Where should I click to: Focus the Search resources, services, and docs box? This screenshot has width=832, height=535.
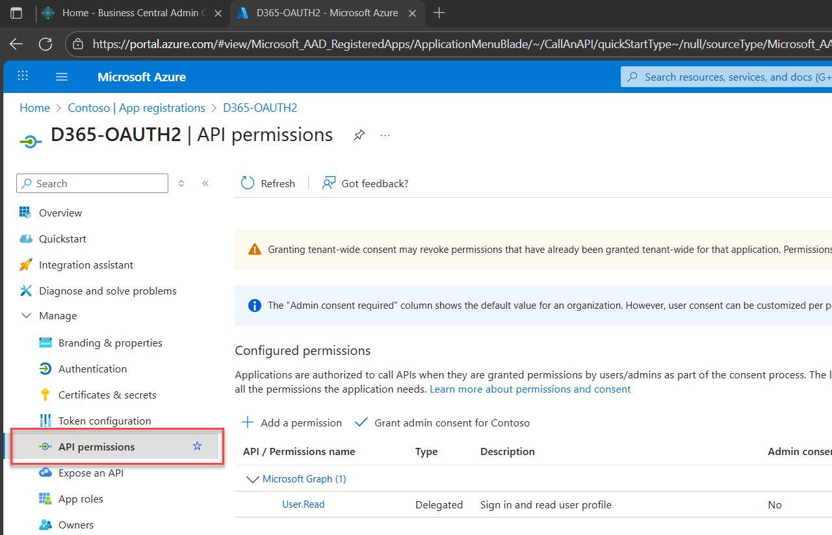click(726, 77)
